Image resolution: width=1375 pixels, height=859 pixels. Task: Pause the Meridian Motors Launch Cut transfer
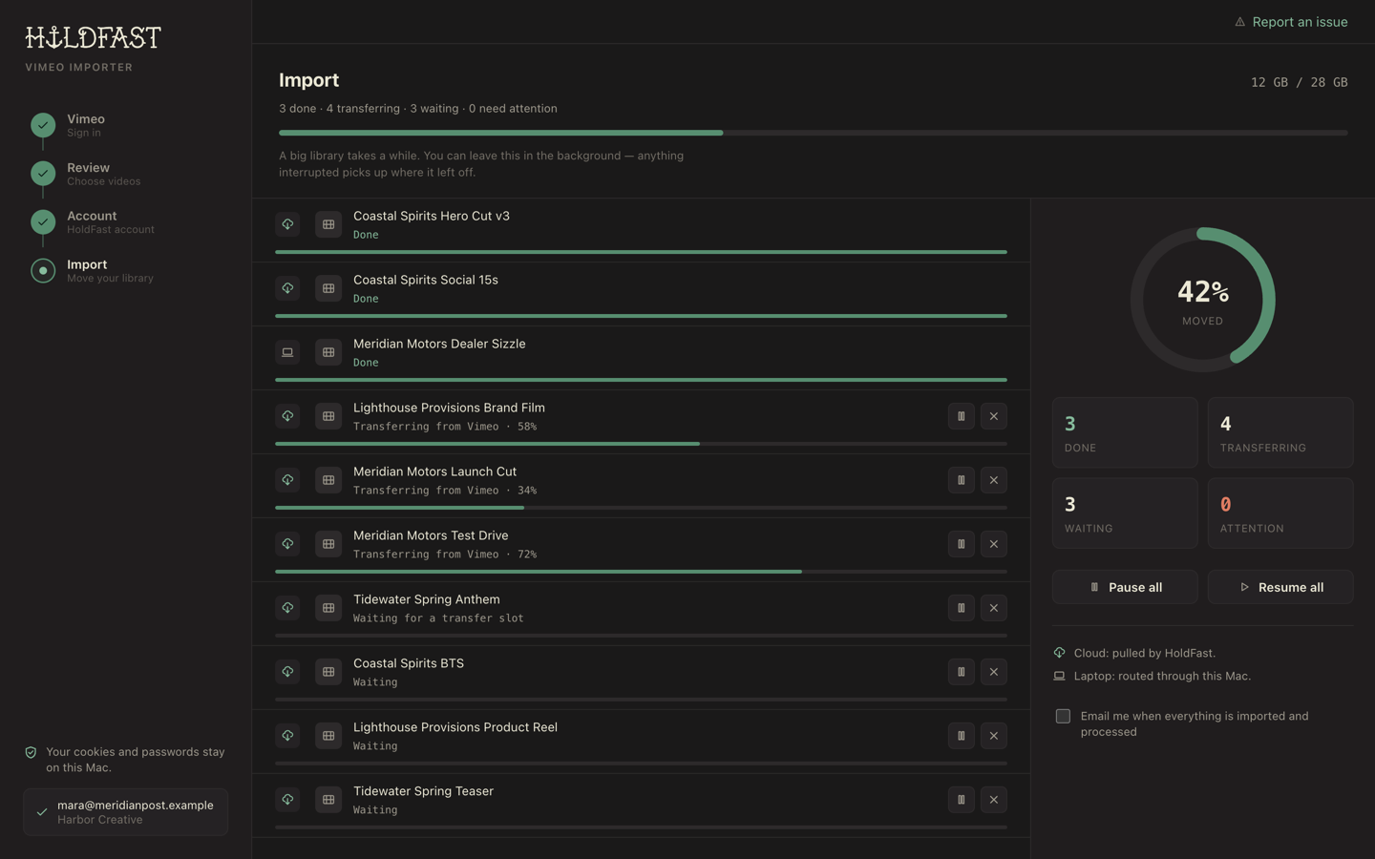(x=962, y=480)
